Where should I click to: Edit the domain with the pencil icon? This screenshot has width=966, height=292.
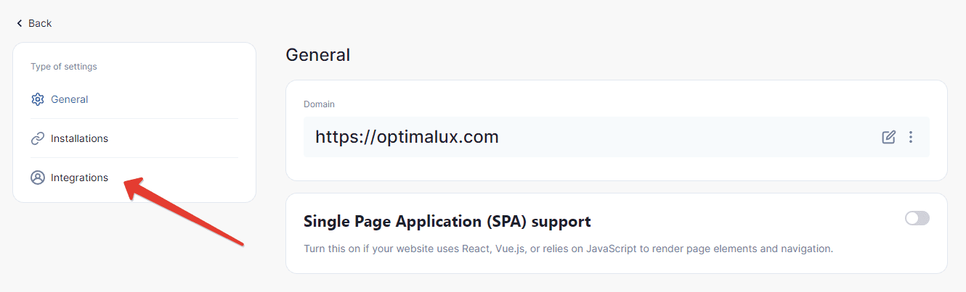pos(888,137)
